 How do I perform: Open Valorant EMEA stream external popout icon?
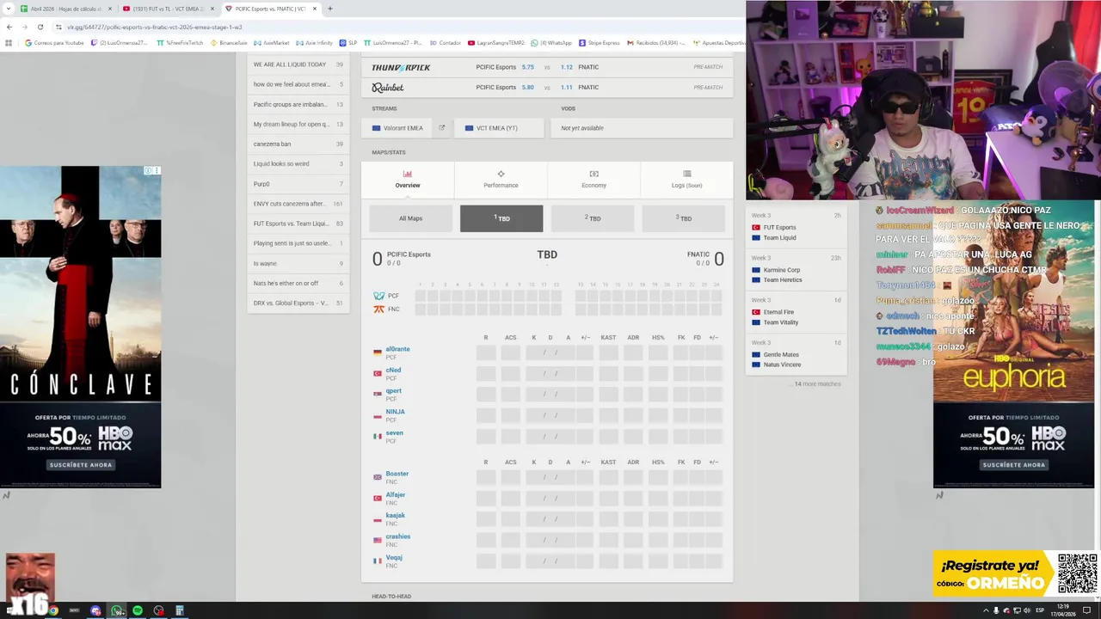point(442,128)
